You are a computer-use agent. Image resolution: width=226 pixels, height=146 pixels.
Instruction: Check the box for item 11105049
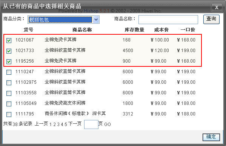tap(9, 104)
